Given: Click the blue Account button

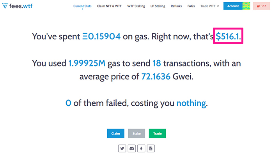Looking at the screenshot, I should point(233,6).
